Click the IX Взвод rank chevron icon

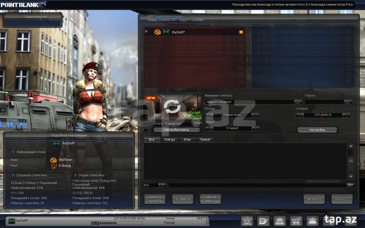click(x=54, y=166)
